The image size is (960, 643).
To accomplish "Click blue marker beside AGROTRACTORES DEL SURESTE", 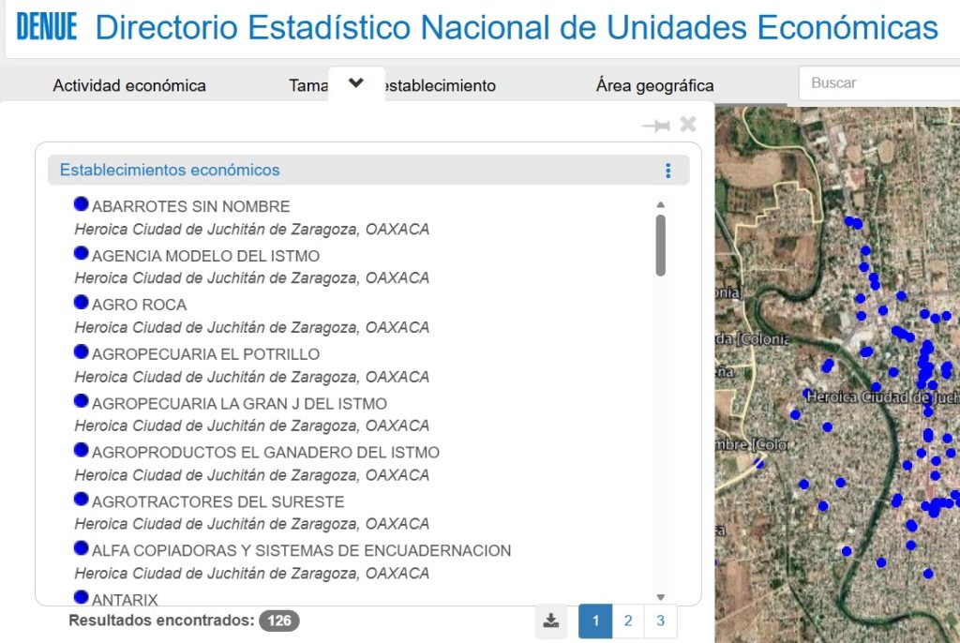I will (81, 499).
